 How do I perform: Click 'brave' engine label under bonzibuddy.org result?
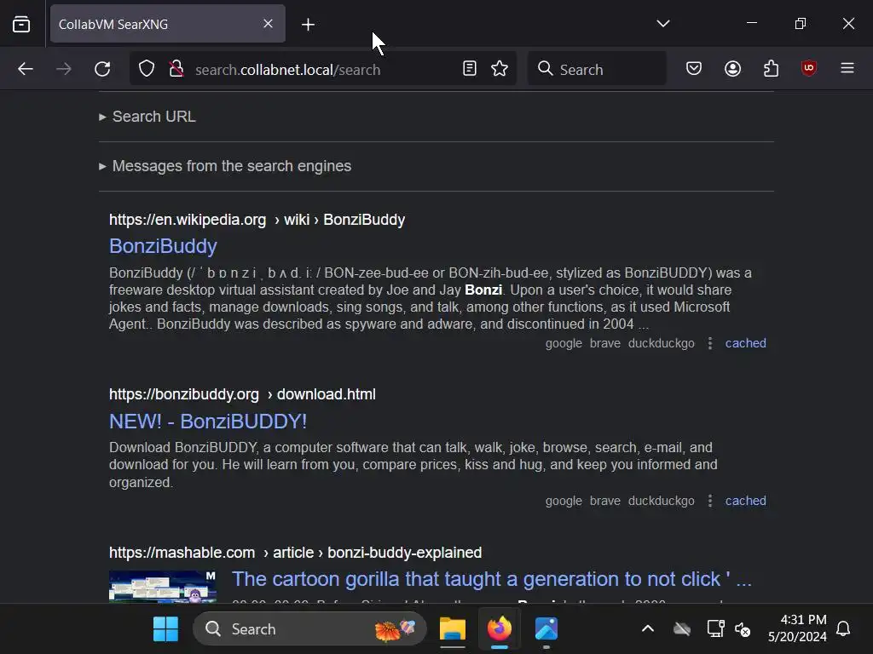[x=605, y=501]
